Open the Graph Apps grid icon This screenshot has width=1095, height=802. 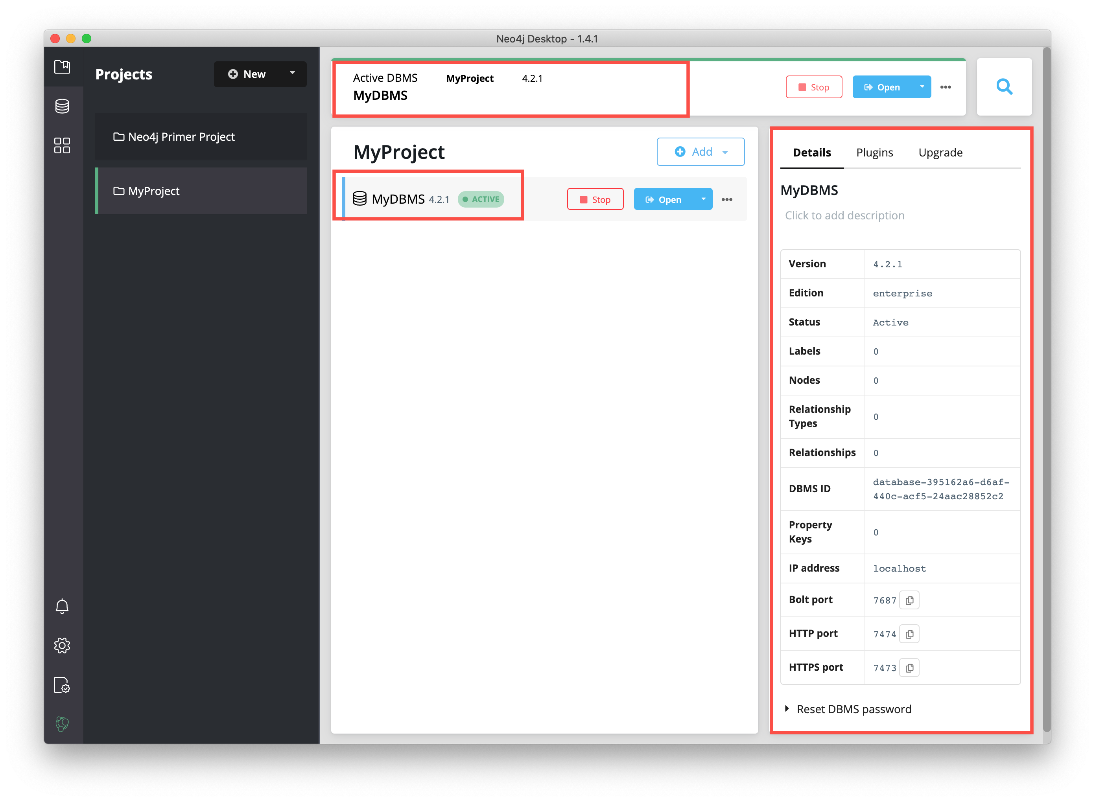tap(62, 145)
